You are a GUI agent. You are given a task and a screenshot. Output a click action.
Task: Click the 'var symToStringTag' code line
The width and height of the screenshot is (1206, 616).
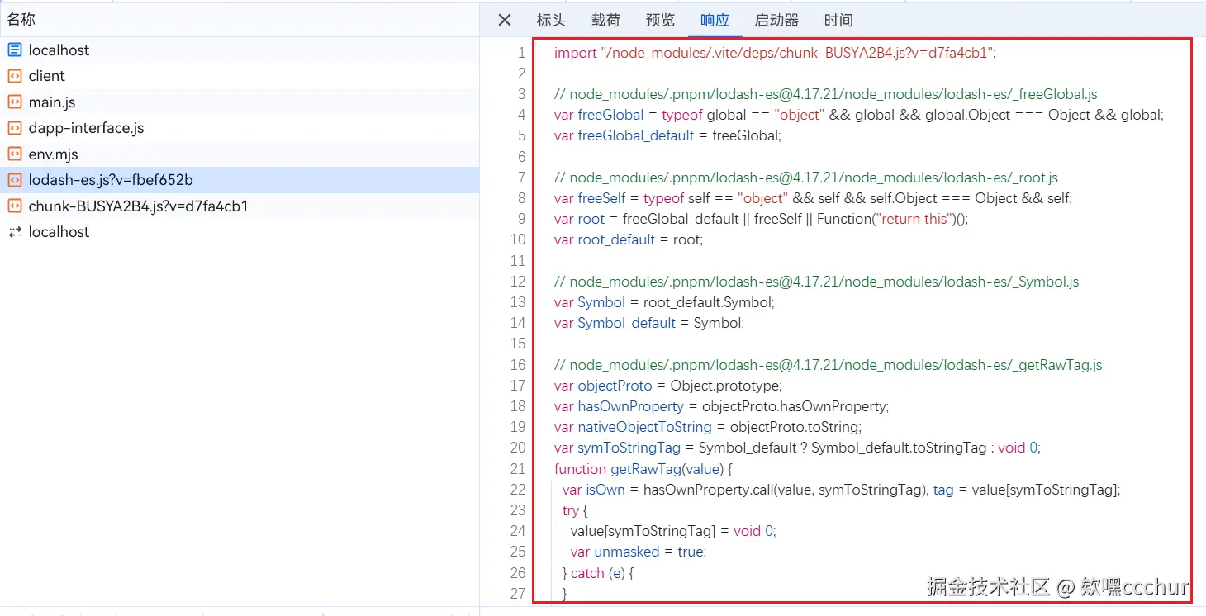pyautogui.click(x=797, y=448)
